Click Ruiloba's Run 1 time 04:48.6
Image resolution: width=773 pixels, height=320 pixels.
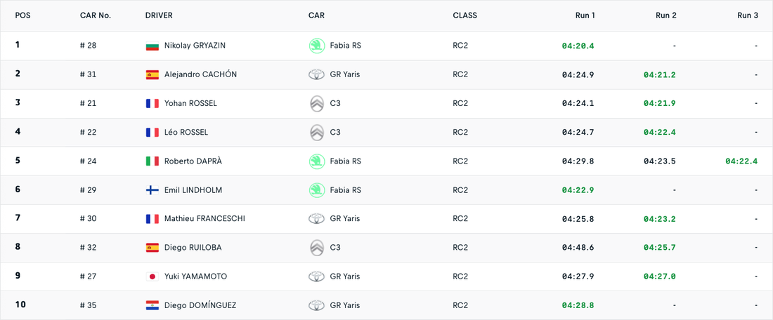(578, 248)
